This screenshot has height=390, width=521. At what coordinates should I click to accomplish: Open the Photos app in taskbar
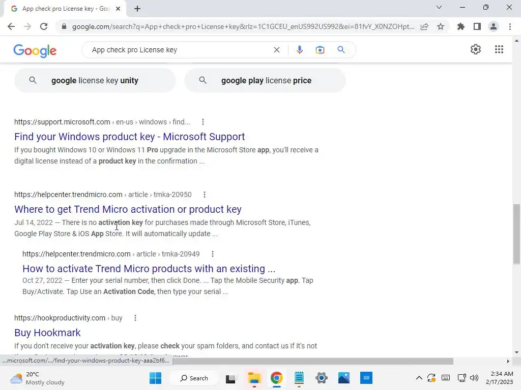coord(344,378)
